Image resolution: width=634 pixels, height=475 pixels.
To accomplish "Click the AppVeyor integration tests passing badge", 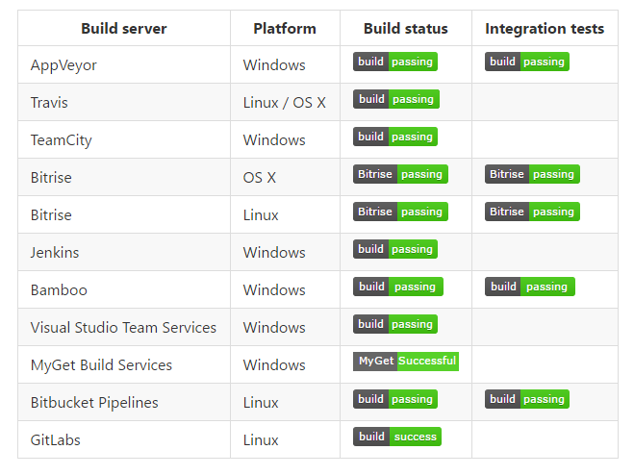I will (526, 62).
